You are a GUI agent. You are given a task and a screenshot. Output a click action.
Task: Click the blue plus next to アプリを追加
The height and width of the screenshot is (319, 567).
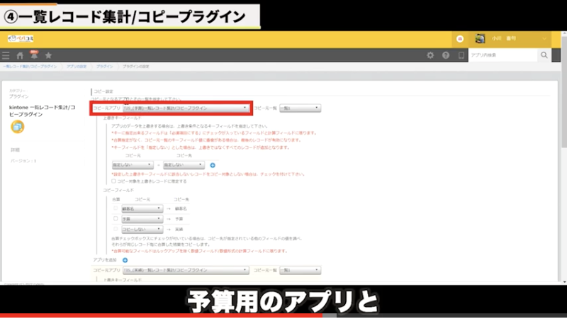pos(125,260)
